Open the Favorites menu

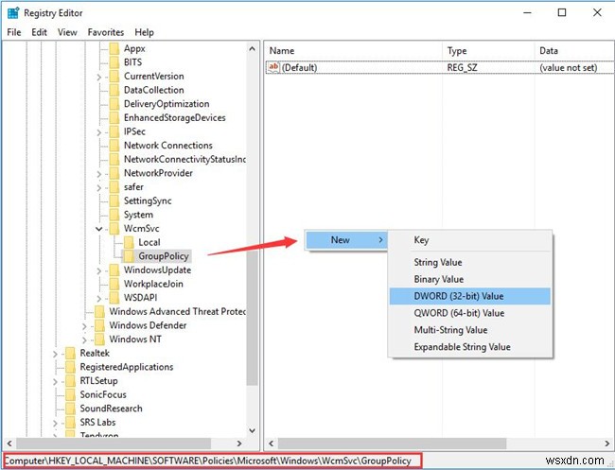point(106,32)
